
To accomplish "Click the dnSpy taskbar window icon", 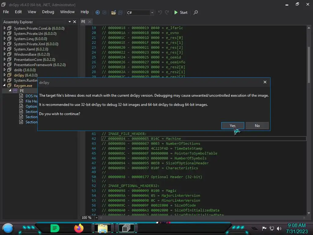I will 126,228.
